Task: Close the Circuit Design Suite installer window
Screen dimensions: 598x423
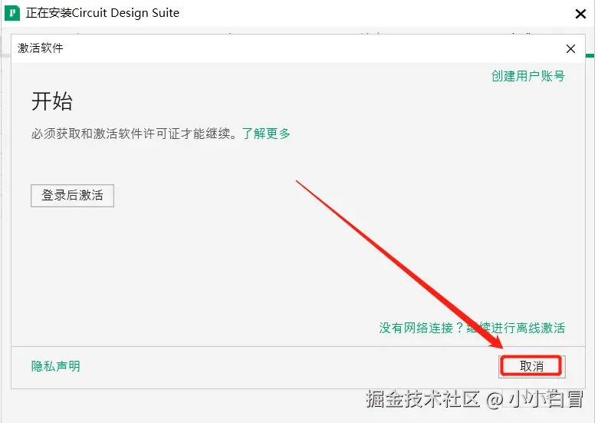Action: 580,14
